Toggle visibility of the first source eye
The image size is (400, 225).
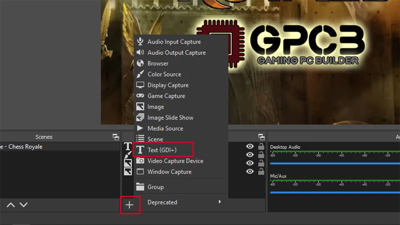tap(250, 146)
